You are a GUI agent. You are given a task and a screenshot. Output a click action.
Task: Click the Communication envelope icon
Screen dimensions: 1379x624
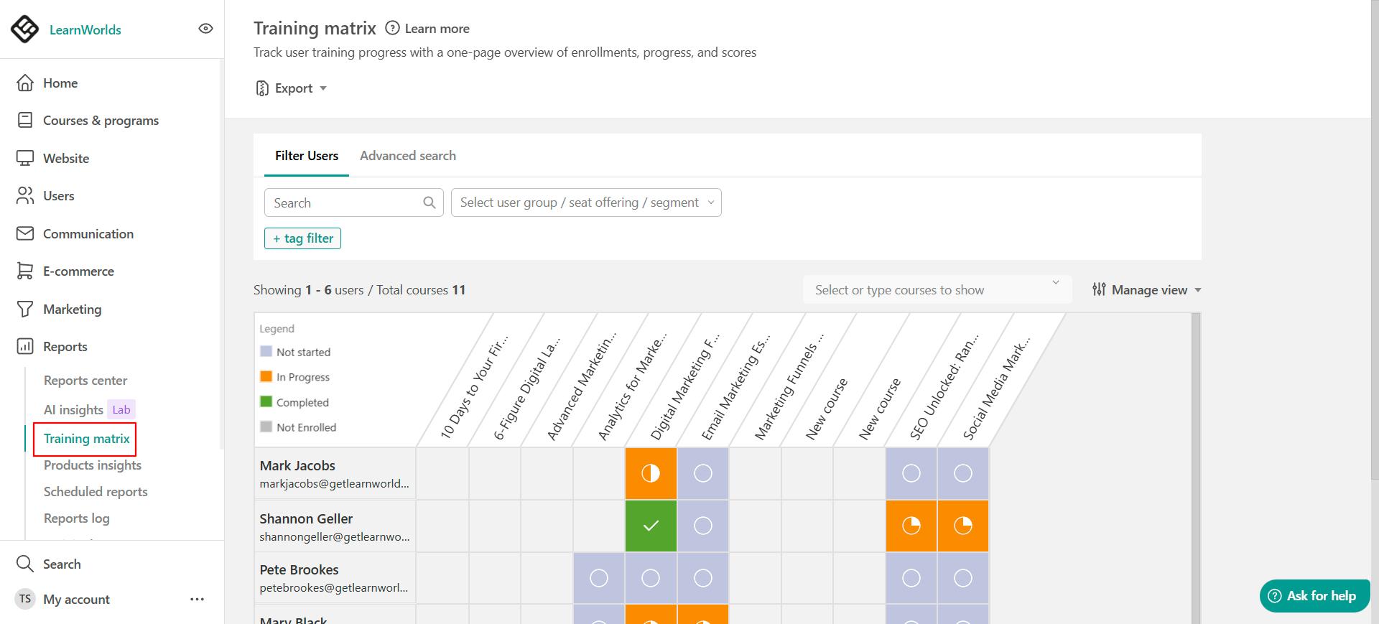(x=25, y=233)
